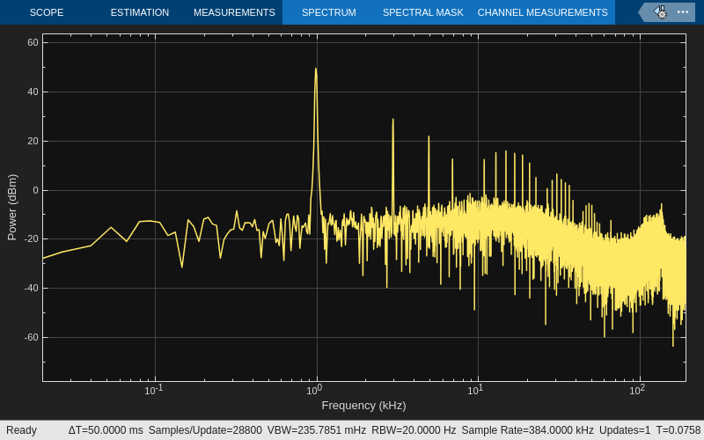Click the 60 tick label on power axis
This screenshot has height=440, width=704.
click(x=33, y=42)
